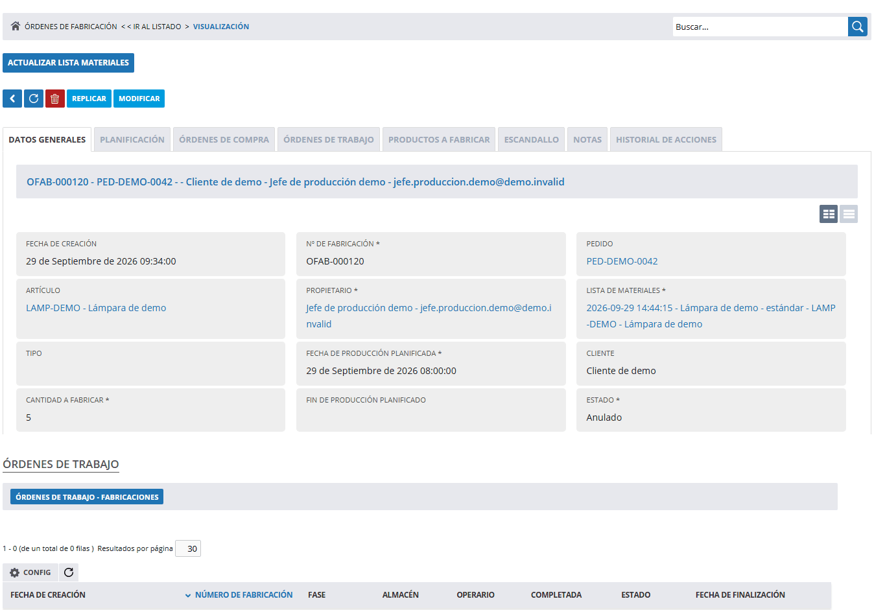Go back with the left arrow button
Viewport: 874px width, 610px height.
coord(12,99)
